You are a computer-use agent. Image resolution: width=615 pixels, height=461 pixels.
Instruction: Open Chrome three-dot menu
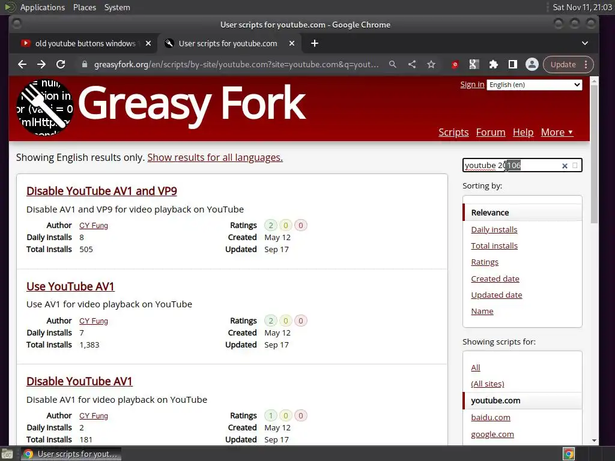point(586,65)
